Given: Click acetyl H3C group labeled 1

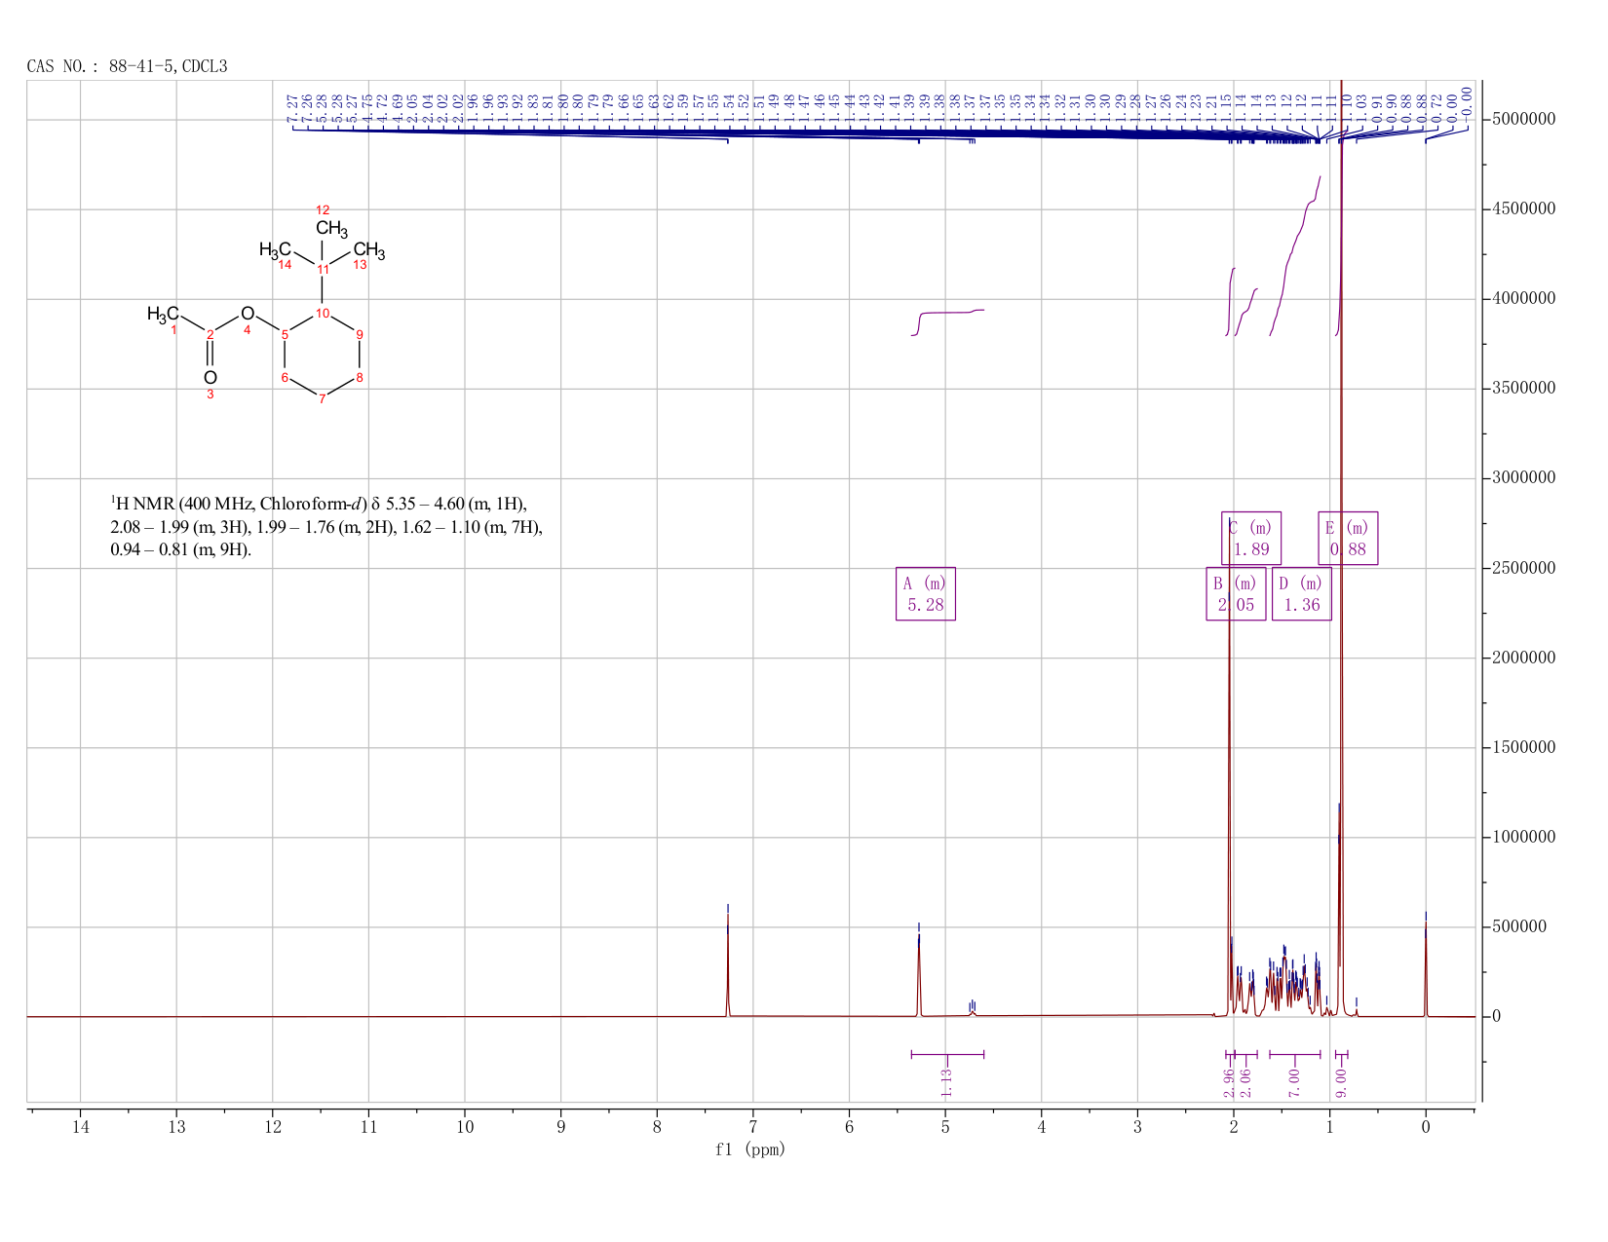Looking at the screenshot, I should click(x=163, y=314).
